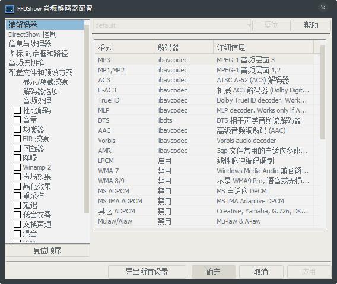This screenshot has width=337, height=284.
Task: Check the 混音 checkbox
Action: (17, 234)
